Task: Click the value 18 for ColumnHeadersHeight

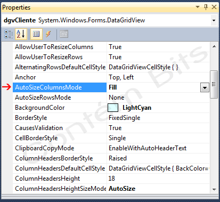Action: pyautogui.click(x=112, y=179)
